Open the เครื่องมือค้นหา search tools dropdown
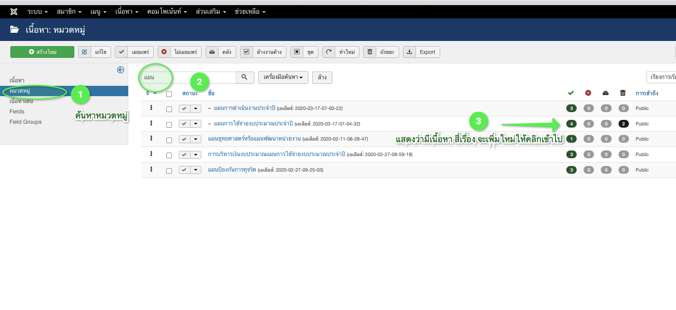Image resolution: width=676 pixels, height=310 pixels. (x=283, y=77)
